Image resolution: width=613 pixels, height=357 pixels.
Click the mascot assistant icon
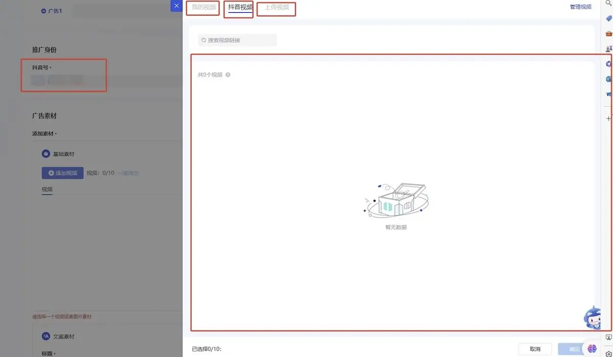[x=593, y=317]
